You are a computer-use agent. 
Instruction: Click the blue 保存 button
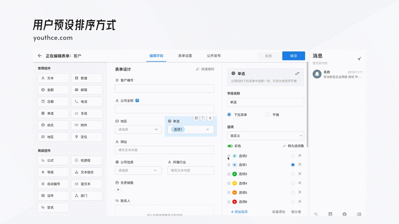[x=294, y=56]
